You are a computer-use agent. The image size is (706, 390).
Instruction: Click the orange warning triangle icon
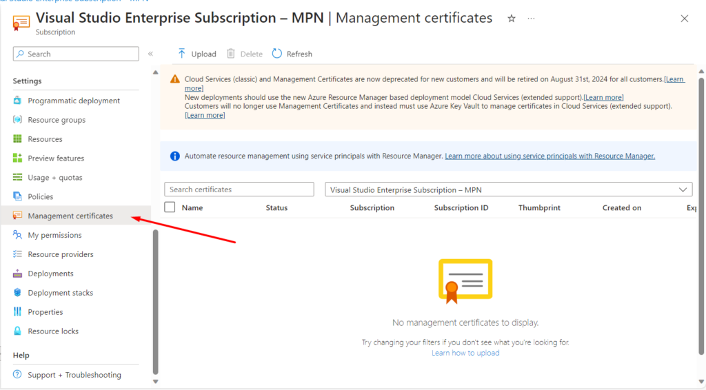tap(174, 79)
